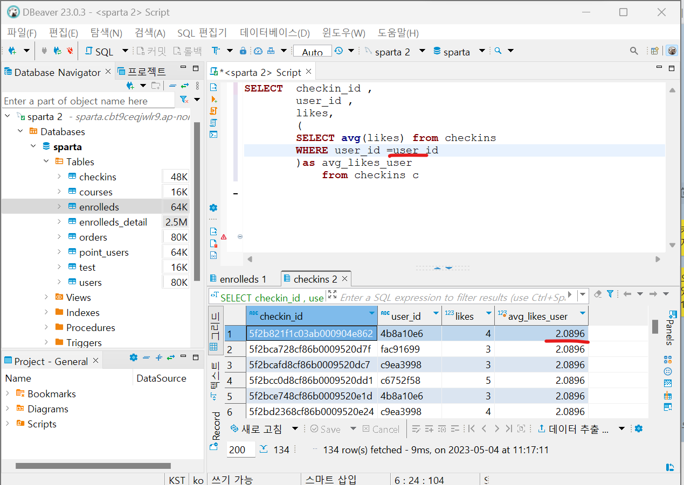This screenshot has height=485, width=684.
Task: Click the execute script icon in editor gutter
Action: point(213,111)
